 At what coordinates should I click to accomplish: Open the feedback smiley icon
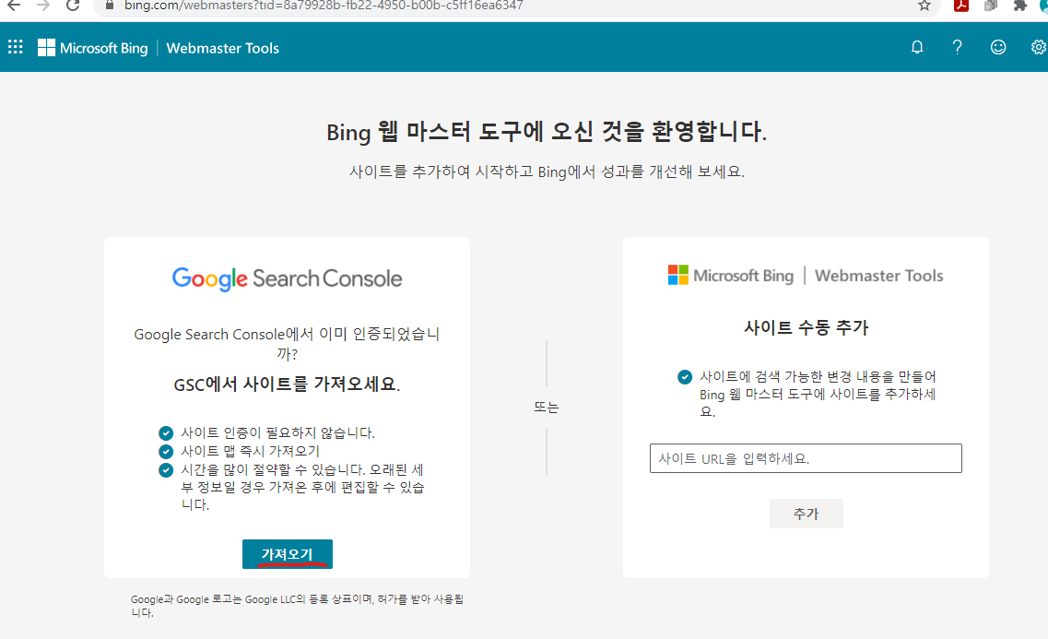click(x=998, y=47)
